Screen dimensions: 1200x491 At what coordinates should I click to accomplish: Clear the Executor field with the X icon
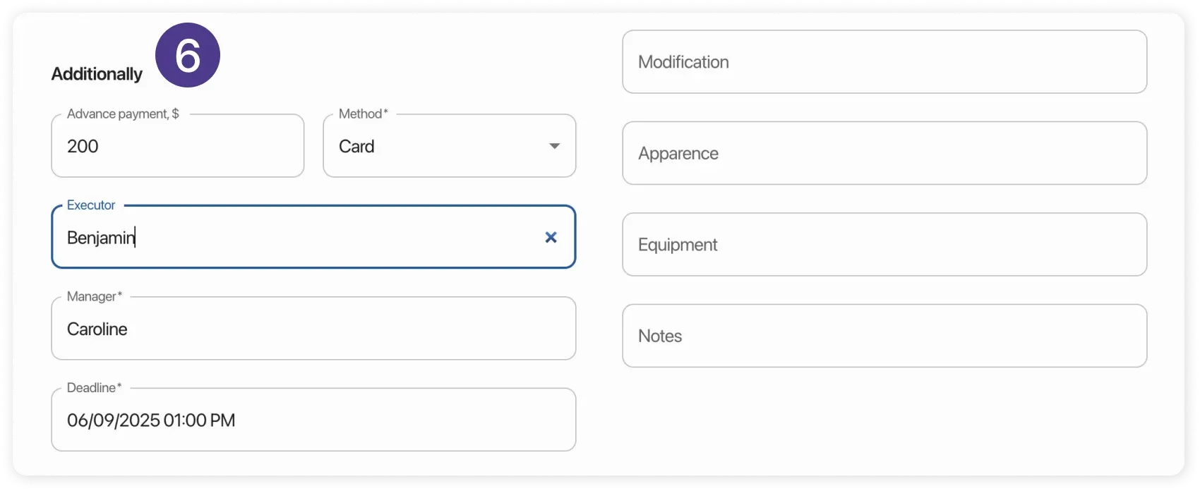pyautogui.click(x=551, y=238)
